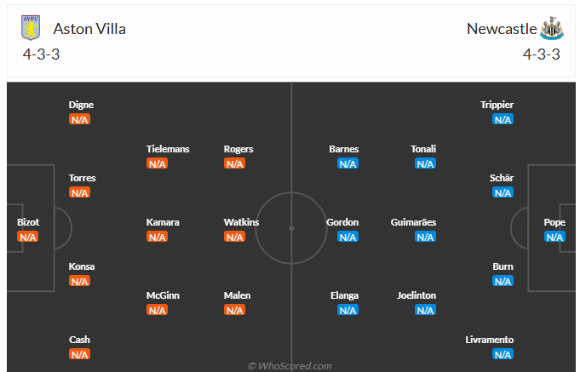The width and height of the screenshot is (580, 372).
Task: Click Bizot's N/A rating badge
Action: pyautogui.click(x=28, y=237)
